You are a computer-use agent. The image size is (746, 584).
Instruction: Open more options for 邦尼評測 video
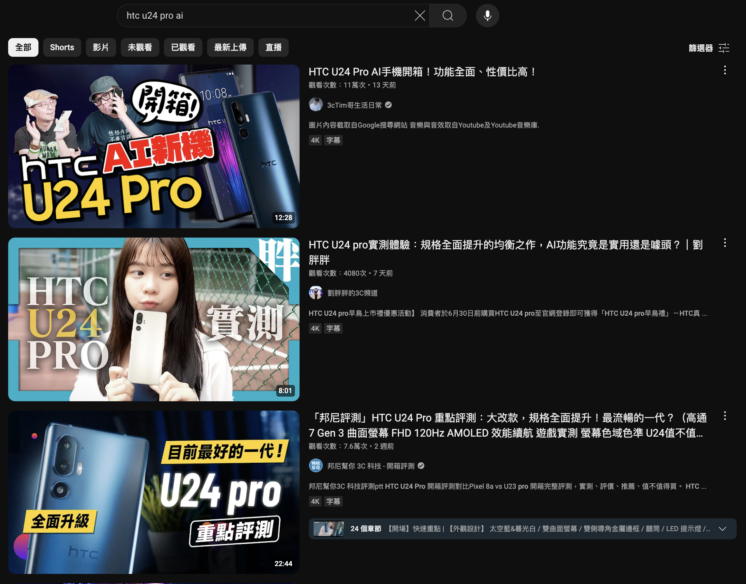pyautogui.click(x=725, y=416)
